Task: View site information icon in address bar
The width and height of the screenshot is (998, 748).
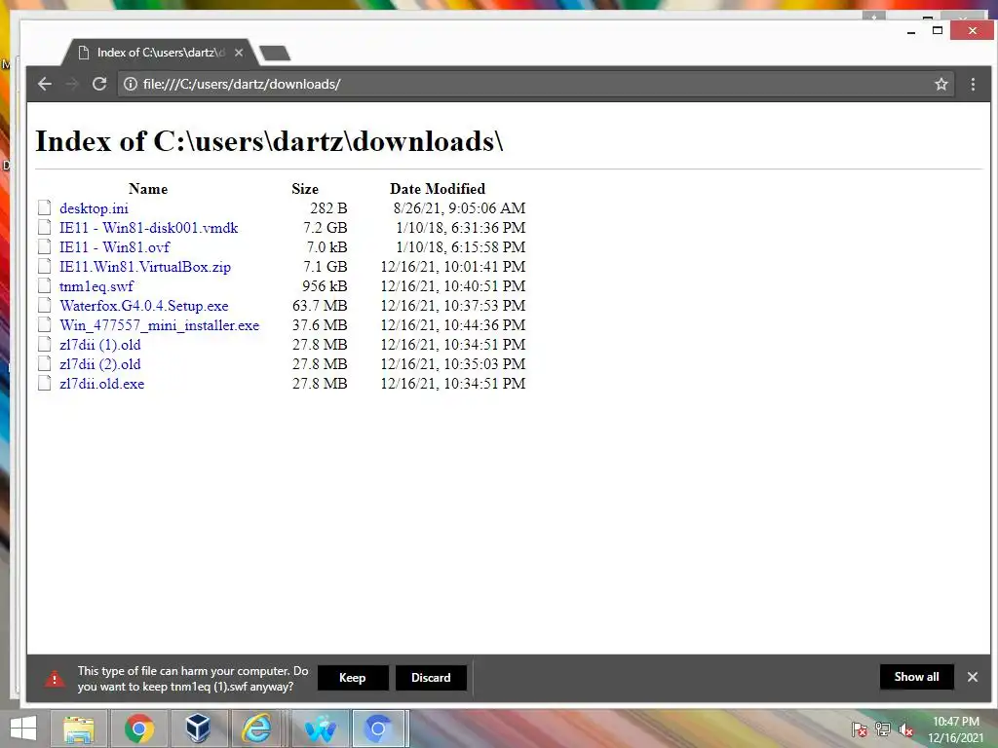Action: (x=130, y=84)
